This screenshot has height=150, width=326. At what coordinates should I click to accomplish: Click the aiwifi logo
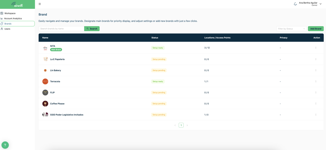[x=17, y=4]
